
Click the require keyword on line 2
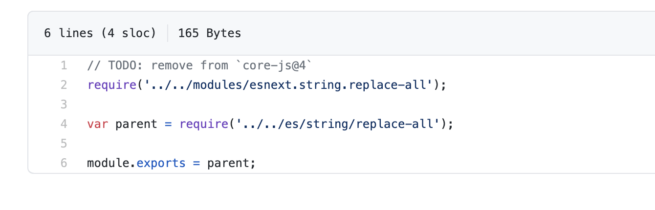[x=112, y=85]
